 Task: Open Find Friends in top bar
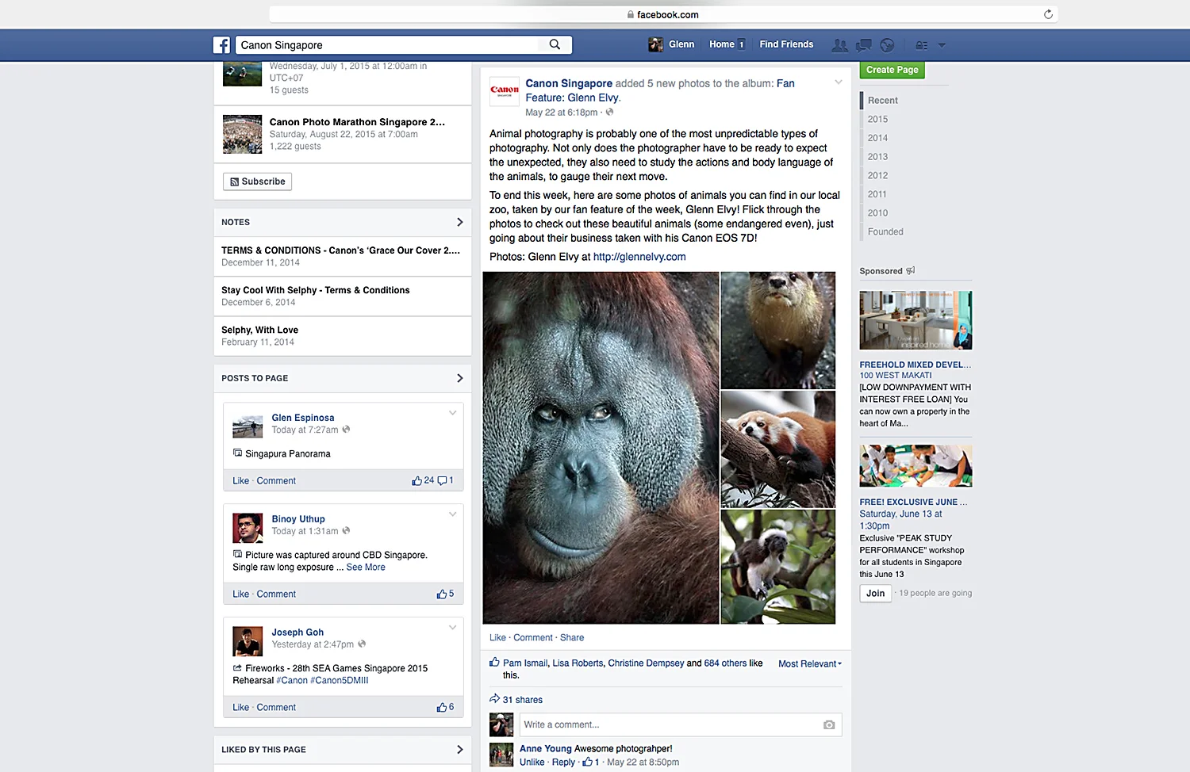click(786, 44)
